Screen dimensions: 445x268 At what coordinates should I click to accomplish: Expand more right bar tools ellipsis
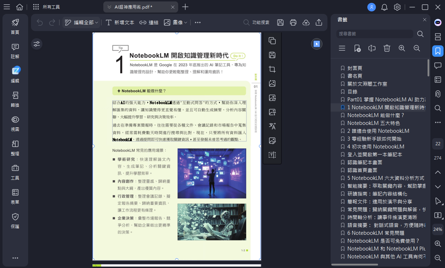pos(438,122)
